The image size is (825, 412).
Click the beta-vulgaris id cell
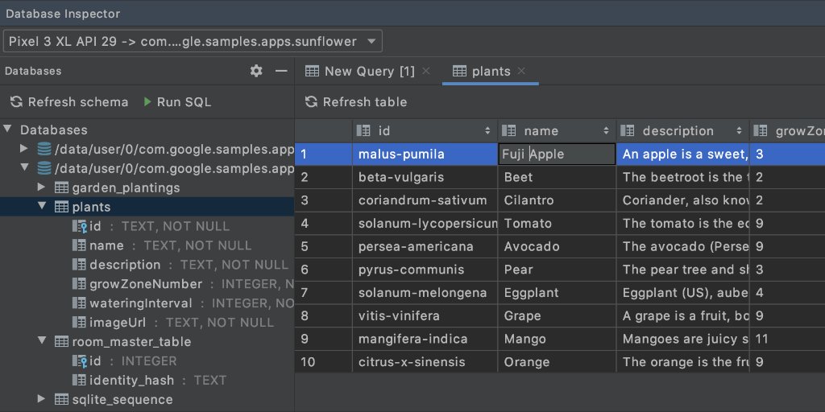425,177
